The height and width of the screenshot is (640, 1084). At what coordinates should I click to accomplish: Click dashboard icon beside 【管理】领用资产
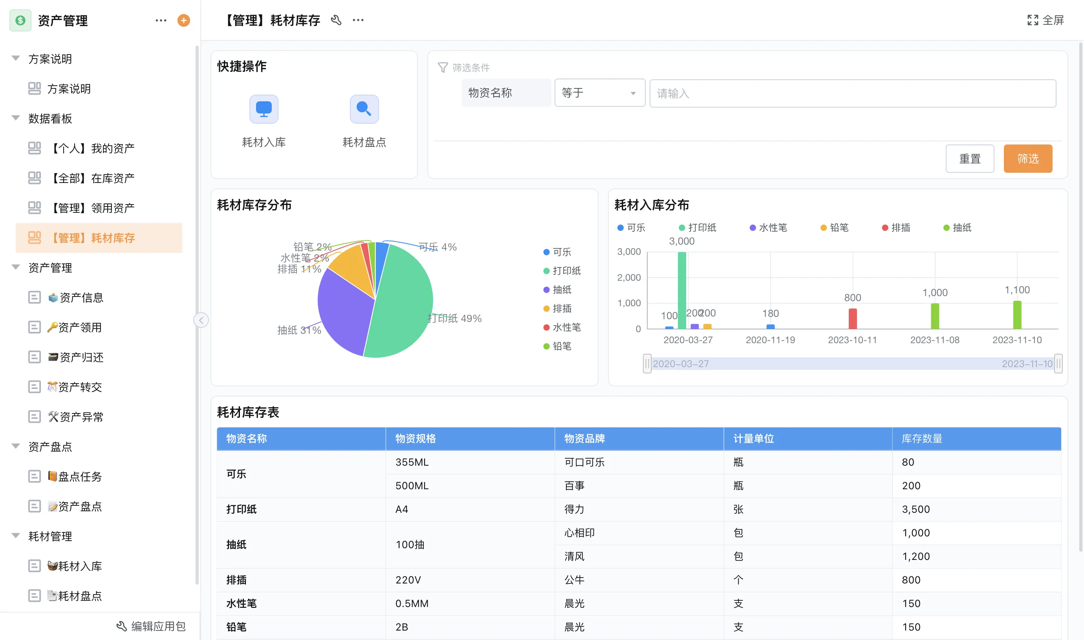coord(35,208)
